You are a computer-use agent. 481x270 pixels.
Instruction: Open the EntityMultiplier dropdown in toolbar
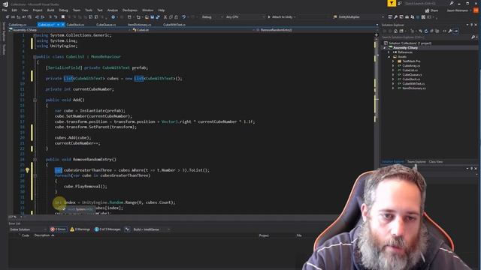click(x=358, y=17)
